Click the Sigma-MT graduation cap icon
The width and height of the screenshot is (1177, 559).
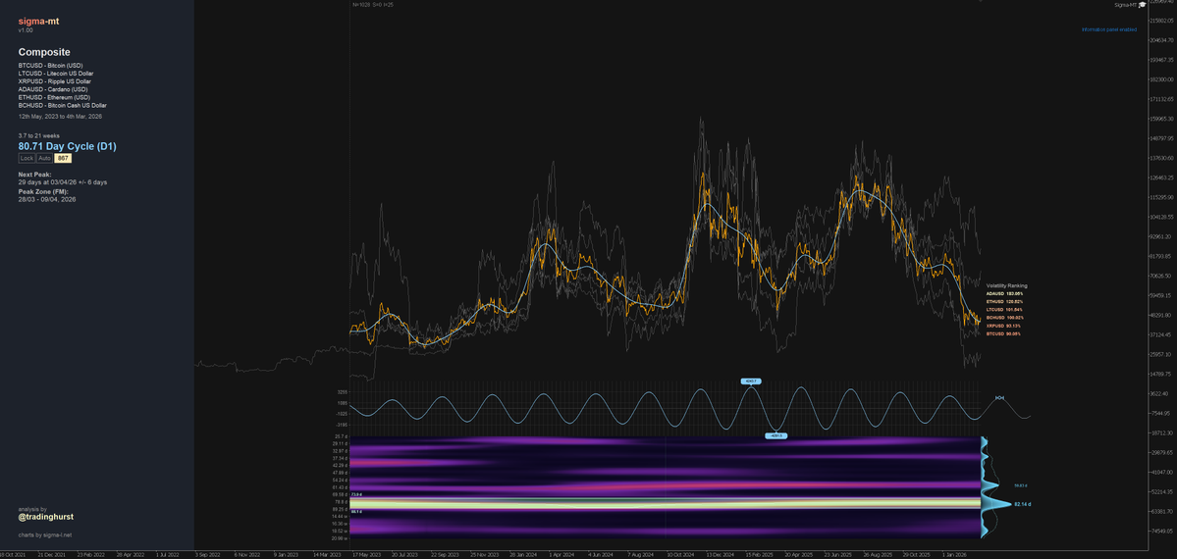1143,5
